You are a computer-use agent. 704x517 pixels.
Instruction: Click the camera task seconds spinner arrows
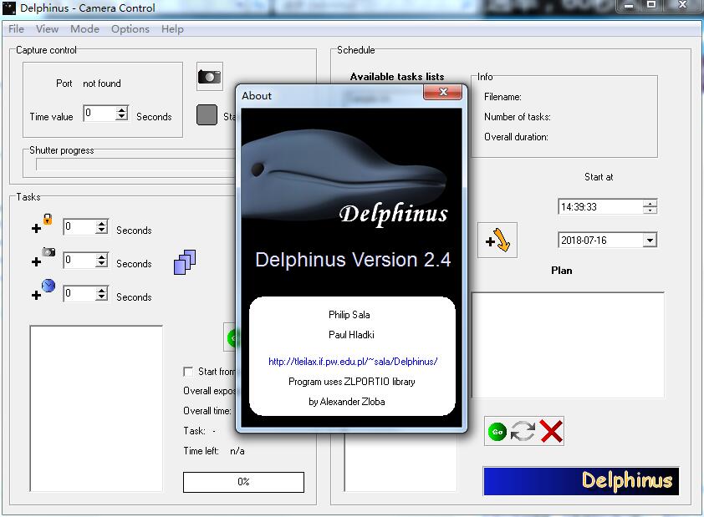102,260
